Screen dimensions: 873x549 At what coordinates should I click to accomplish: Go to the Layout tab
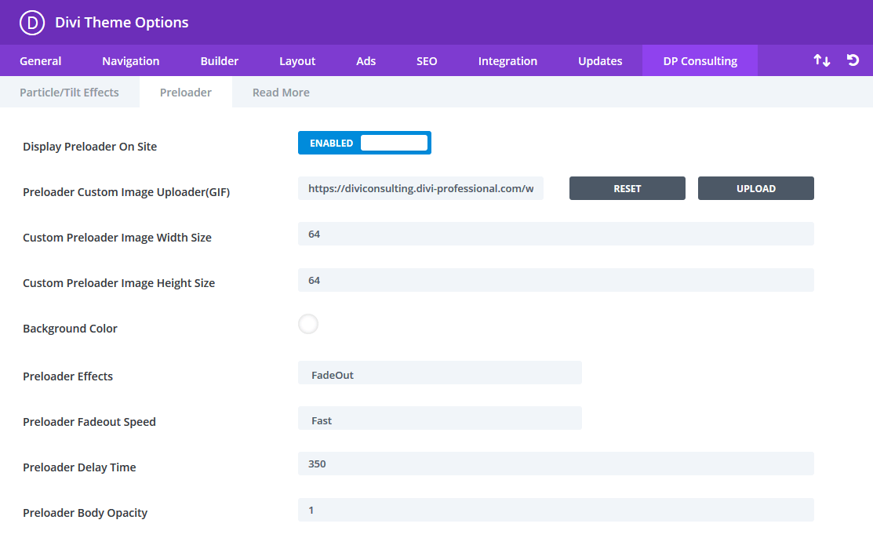tap(297, 60)
